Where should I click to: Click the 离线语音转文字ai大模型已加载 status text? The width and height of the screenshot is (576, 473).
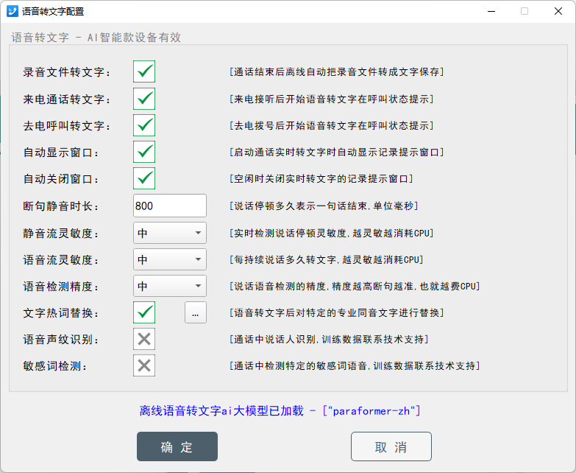point(280,411)
